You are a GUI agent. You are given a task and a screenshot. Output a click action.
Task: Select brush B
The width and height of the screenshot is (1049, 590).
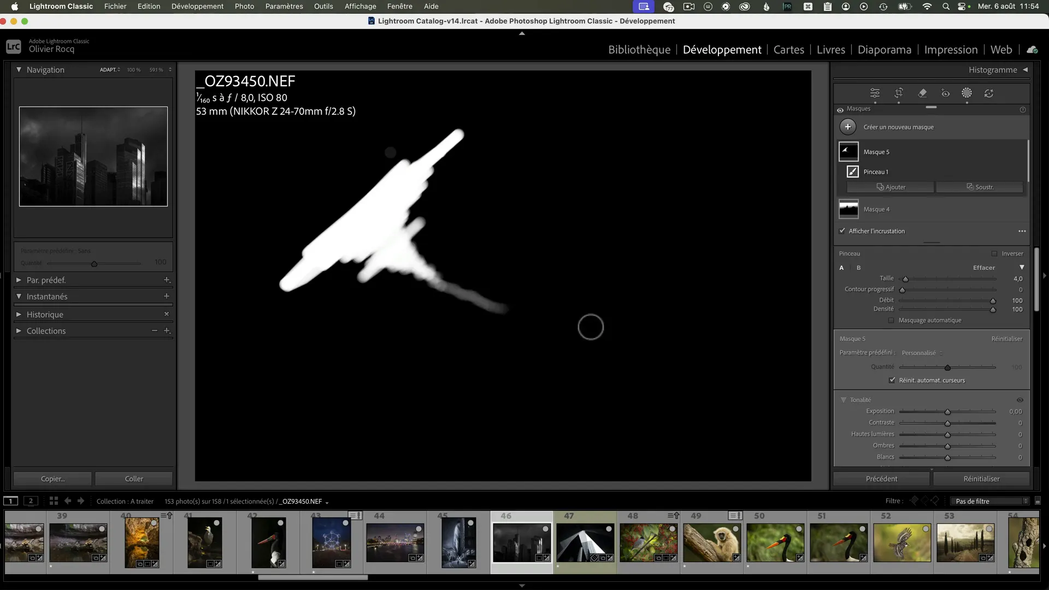[x=859, y=268]
